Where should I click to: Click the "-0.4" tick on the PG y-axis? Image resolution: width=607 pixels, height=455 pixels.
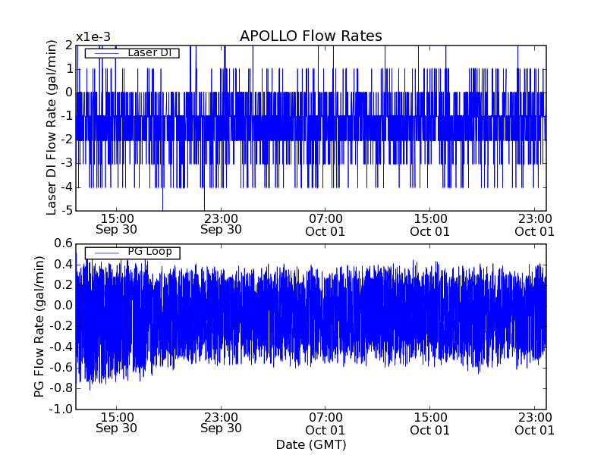61,347
